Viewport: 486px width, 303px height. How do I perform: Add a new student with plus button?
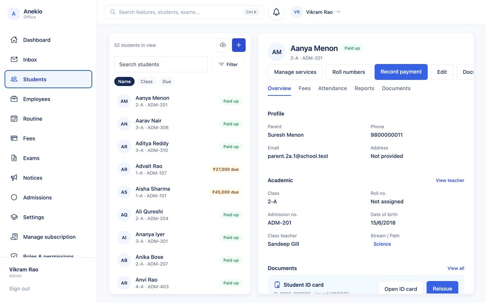coord(239,45)
